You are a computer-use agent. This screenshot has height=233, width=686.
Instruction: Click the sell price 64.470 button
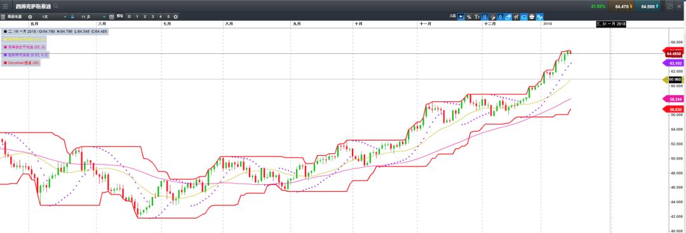(622, 6)
